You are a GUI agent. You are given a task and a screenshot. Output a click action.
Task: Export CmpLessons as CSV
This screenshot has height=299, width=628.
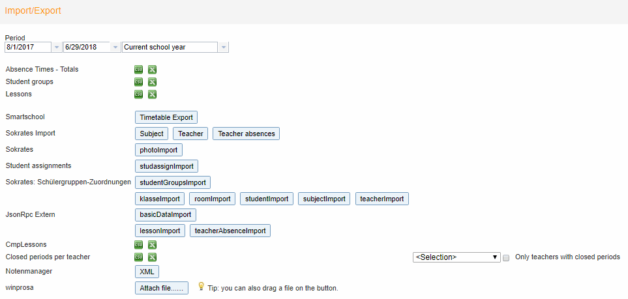[x=138, y=244]
